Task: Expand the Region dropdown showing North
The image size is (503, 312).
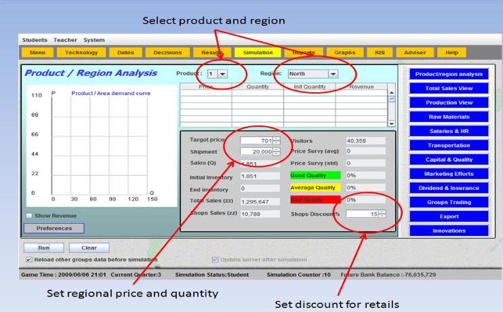Action: (332, 74)
